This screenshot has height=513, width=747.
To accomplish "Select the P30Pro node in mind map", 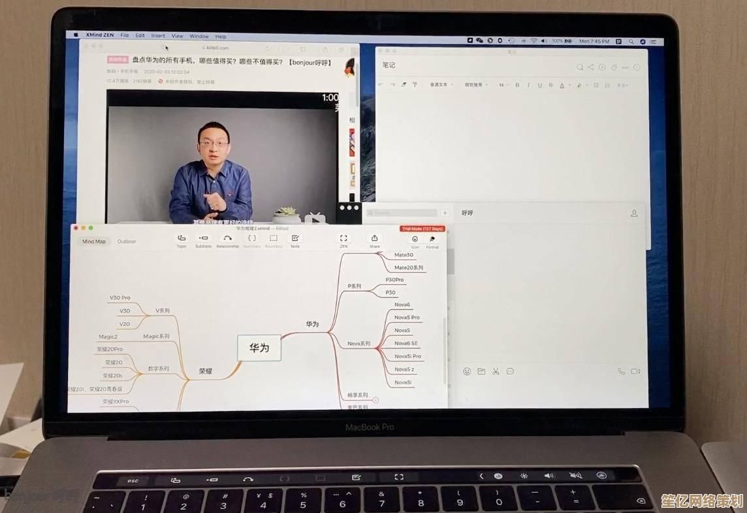I will pos(394,279).
